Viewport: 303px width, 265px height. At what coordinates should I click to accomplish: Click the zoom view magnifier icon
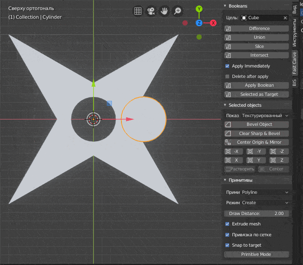click(177, 11)
